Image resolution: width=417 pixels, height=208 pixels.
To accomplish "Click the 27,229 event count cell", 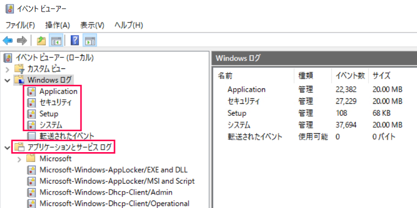I will pyautogui.click(x=345, y=101).
